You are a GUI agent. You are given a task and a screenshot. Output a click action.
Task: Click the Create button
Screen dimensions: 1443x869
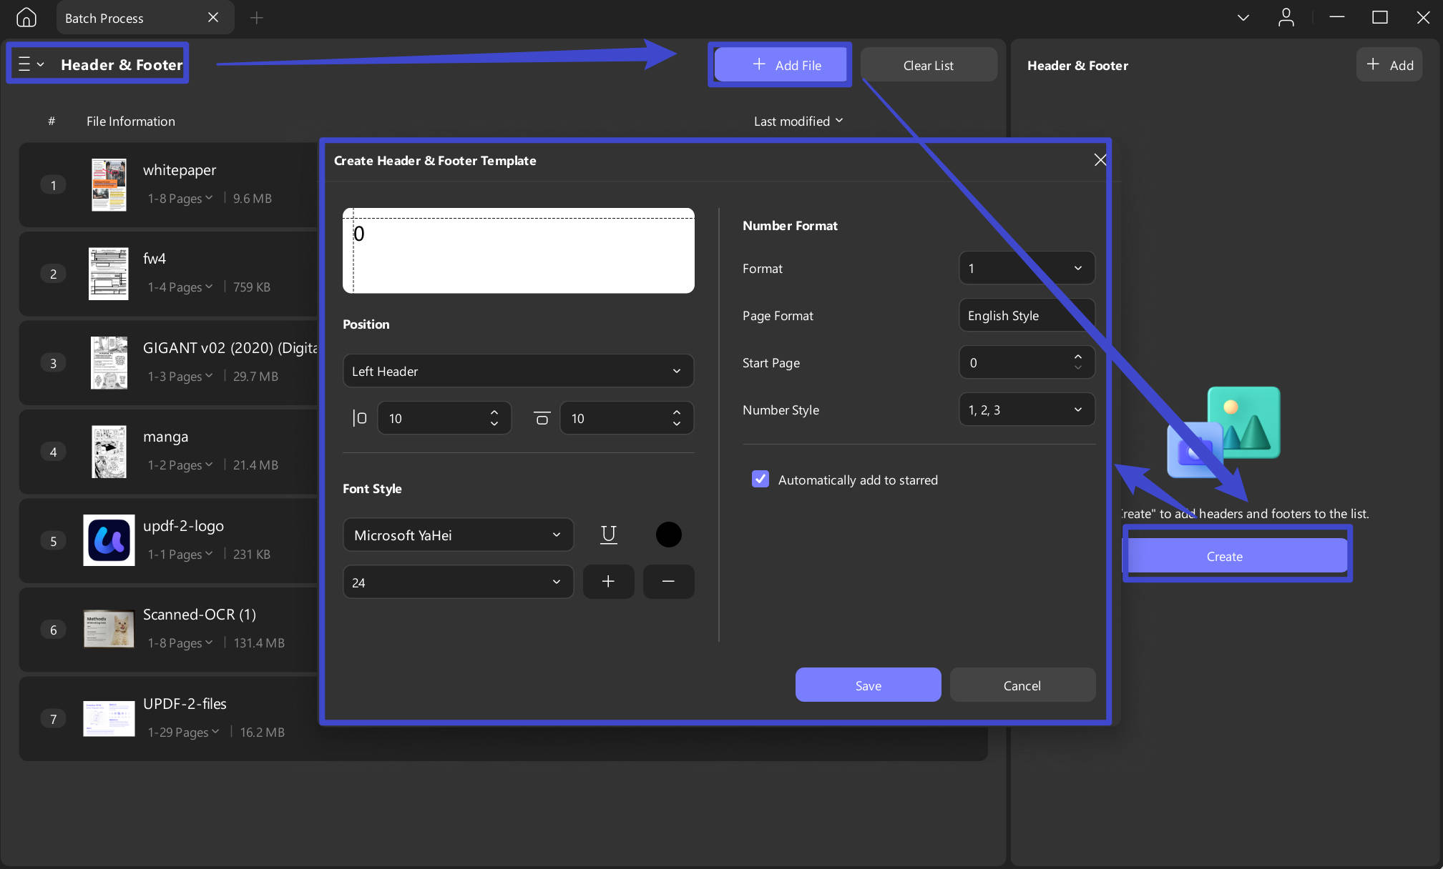pyautogui.click(x=1237, y=556)
